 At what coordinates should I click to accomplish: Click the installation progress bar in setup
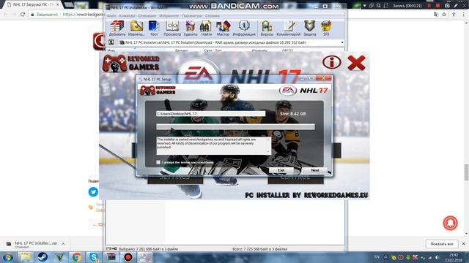[x=235, y=126]
